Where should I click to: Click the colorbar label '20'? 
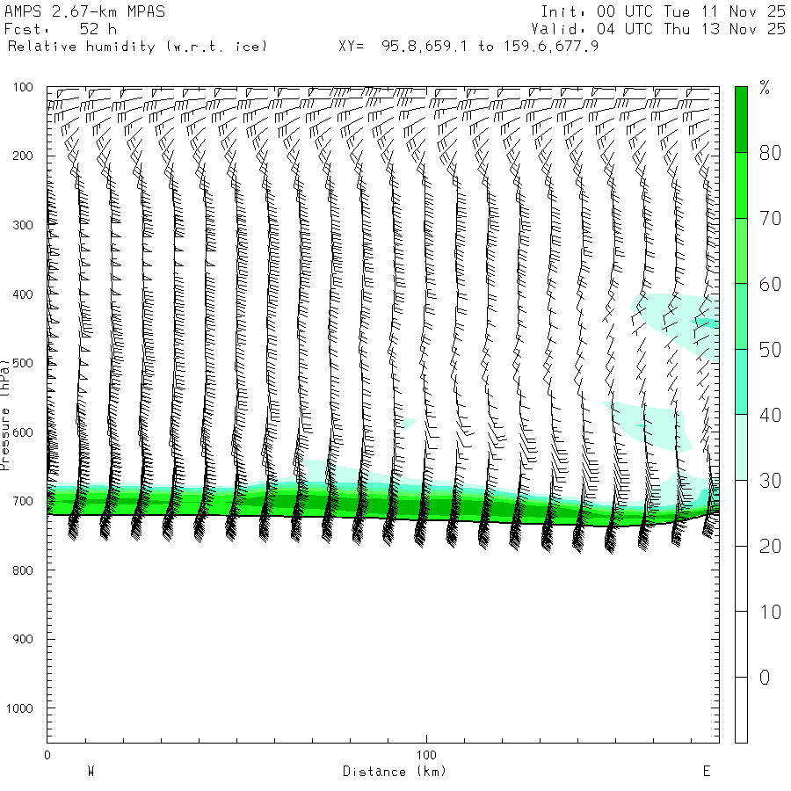770,547
